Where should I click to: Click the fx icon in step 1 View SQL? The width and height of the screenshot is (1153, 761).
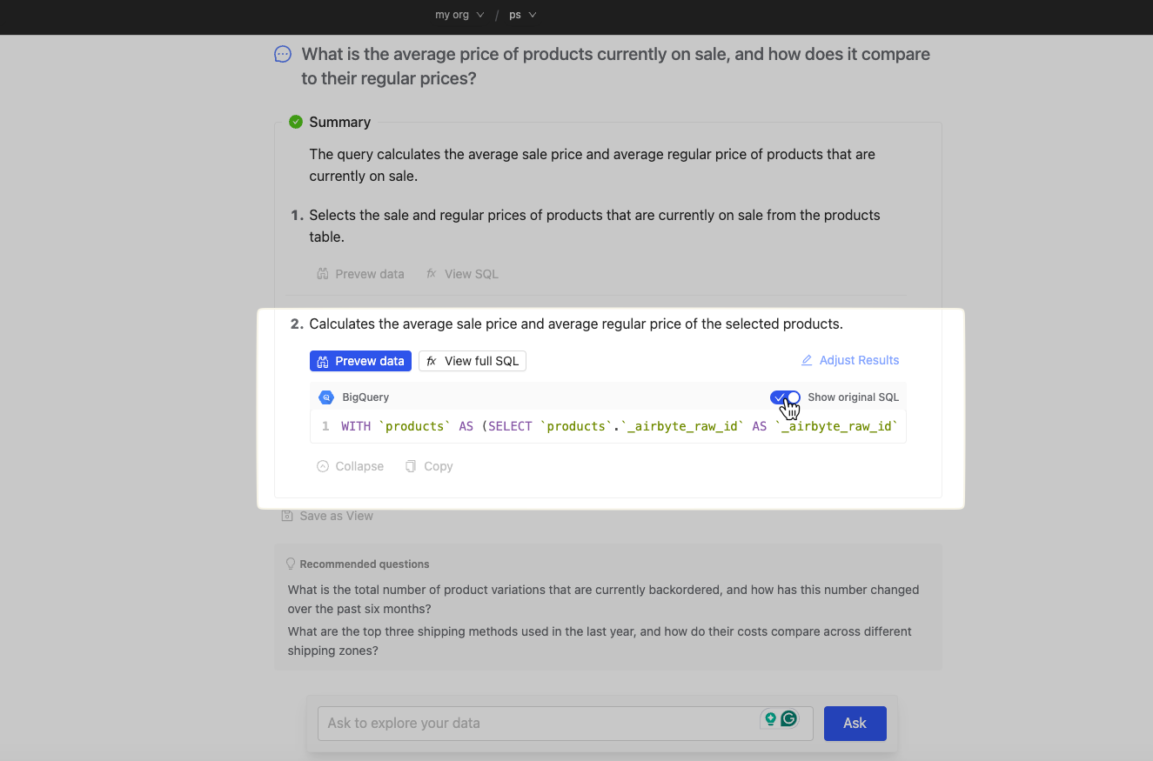click(x=432, y=274)
